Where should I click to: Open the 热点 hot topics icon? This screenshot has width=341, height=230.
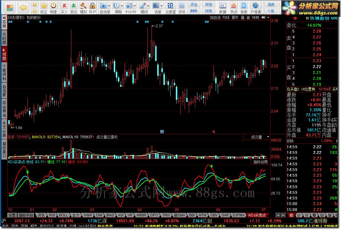[x=234, y=8]
